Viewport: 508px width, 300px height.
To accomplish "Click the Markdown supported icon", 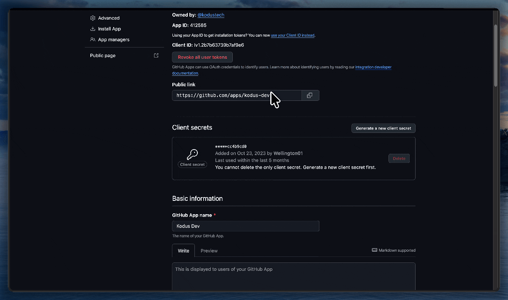I will pyautogui.click(x=374, y=250).
